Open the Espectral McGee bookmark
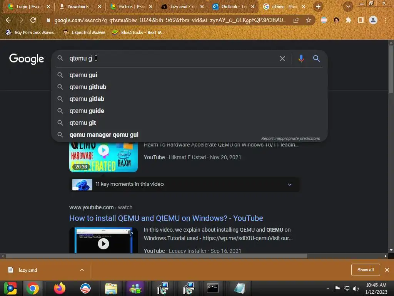This screenshot has height=296, width=394. click(x=84, y=32)
